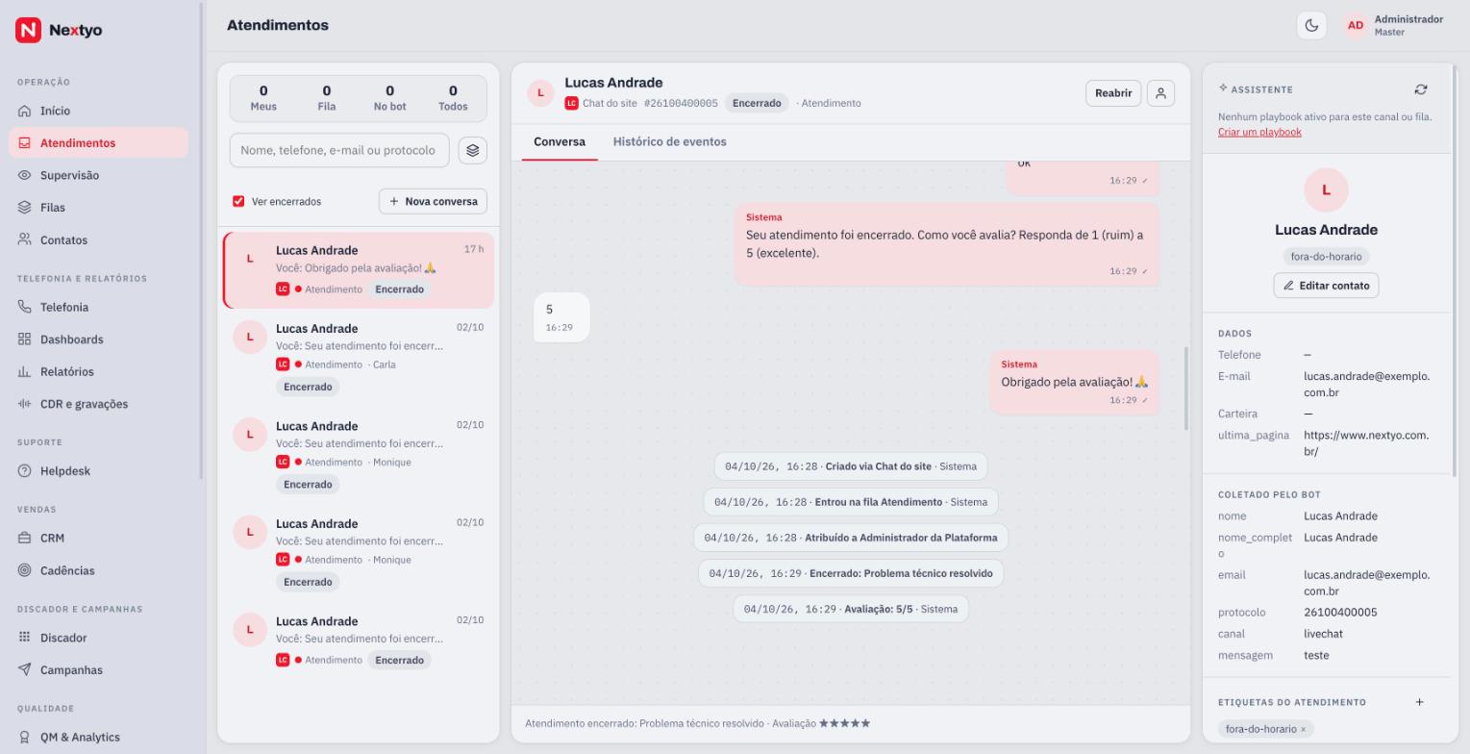Open the queue filter layers icon beside search
Viewport: 1470px width, 754px height.
472,150
